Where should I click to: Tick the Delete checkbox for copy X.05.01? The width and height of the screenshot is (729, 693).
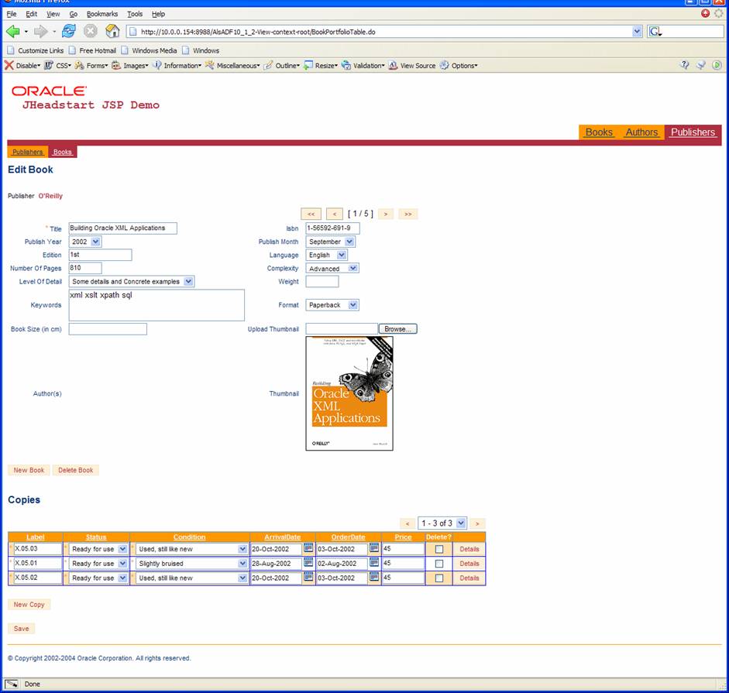click(x=439, y=564)
